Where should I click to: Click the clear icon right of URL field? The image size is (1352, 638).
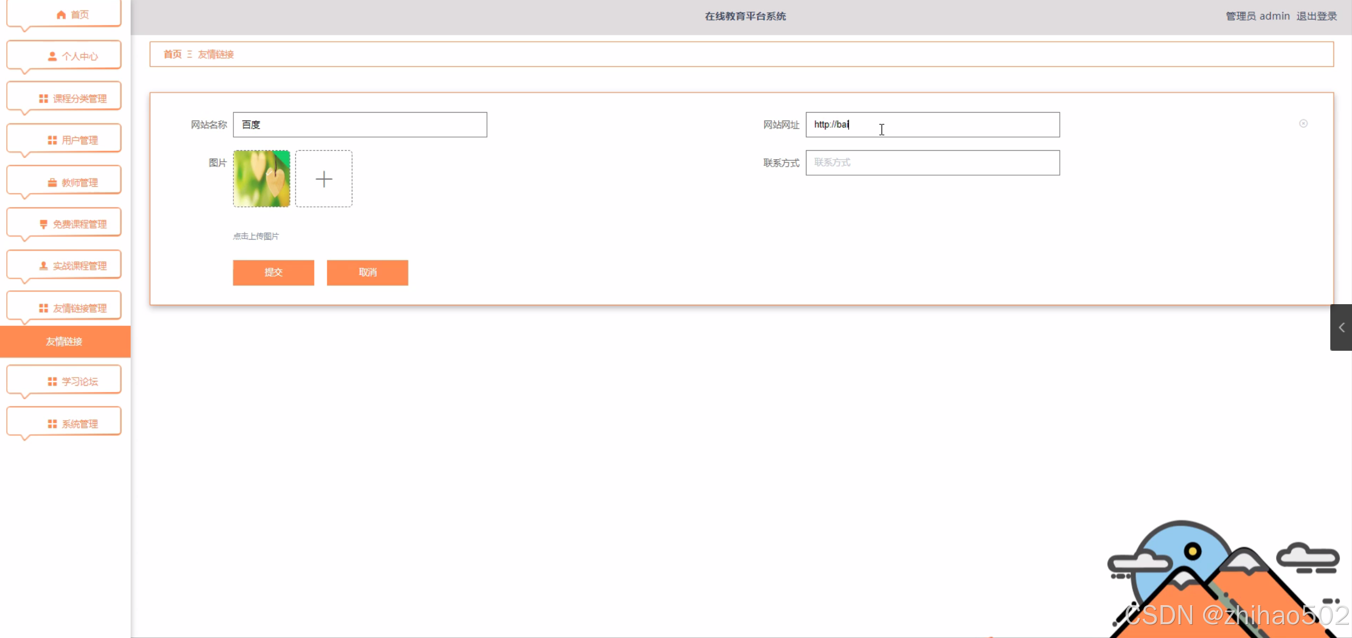click(x=1303, y=124)
